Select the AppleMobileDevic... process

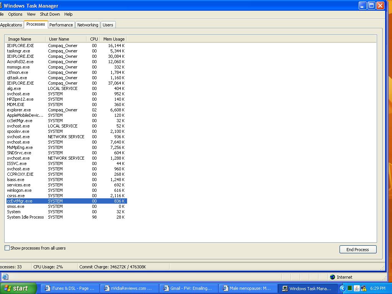[67, 115]
